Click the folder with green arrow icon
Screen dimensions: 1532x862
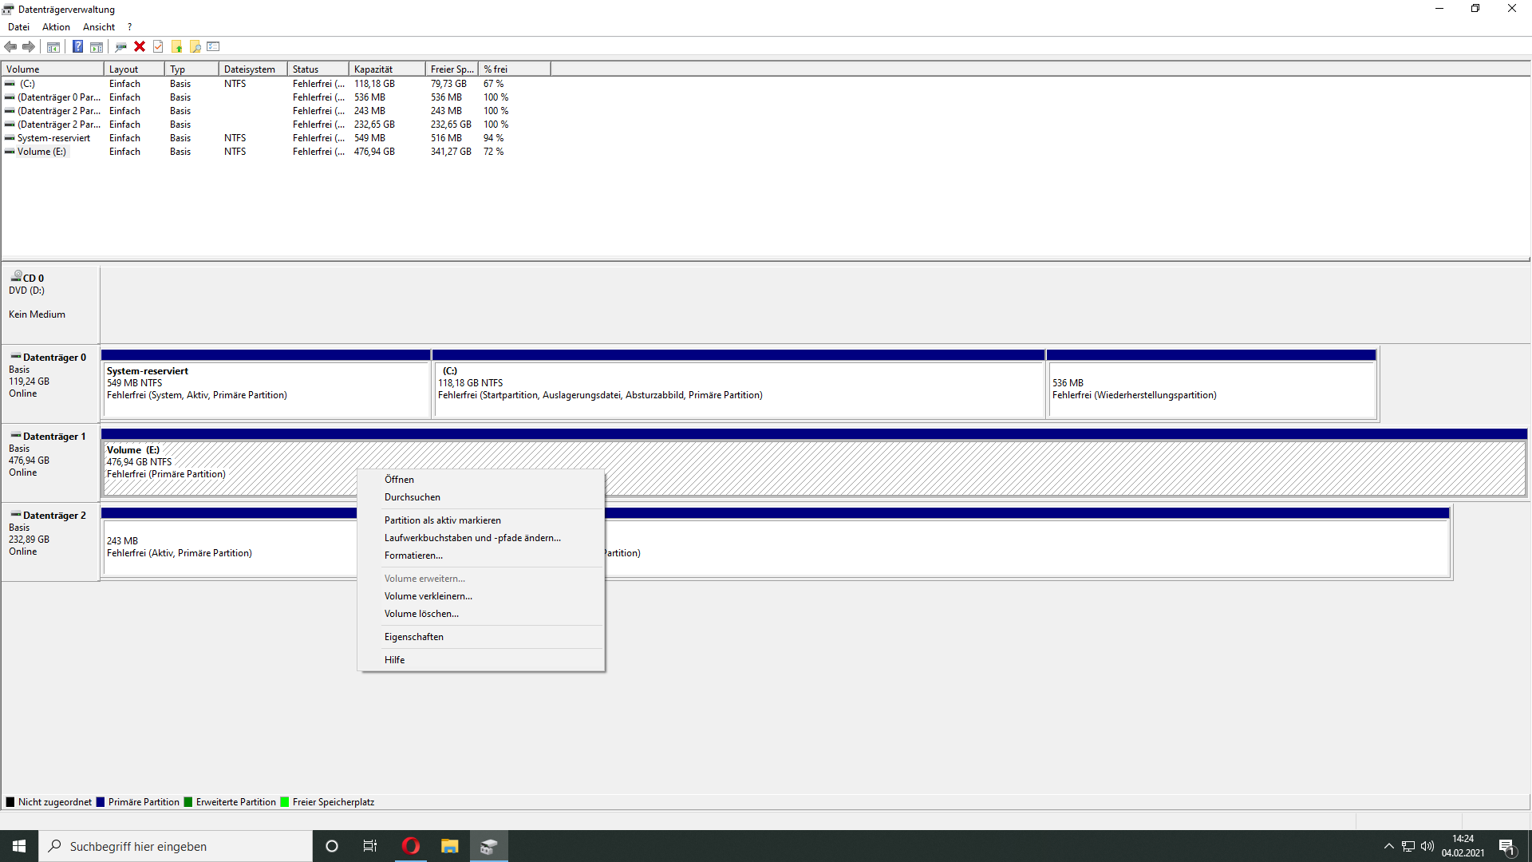pyautogui.click(x=176, y=46)
